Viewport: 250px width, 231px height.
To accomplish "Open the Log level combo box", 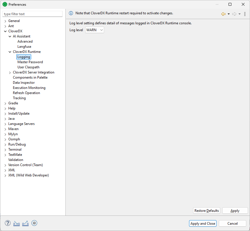I will (95, 30).
